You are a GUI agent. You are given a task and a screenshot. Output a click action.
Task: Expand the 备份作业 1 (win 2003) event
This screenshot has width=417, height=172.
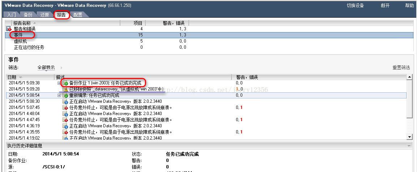click(59, 83)
